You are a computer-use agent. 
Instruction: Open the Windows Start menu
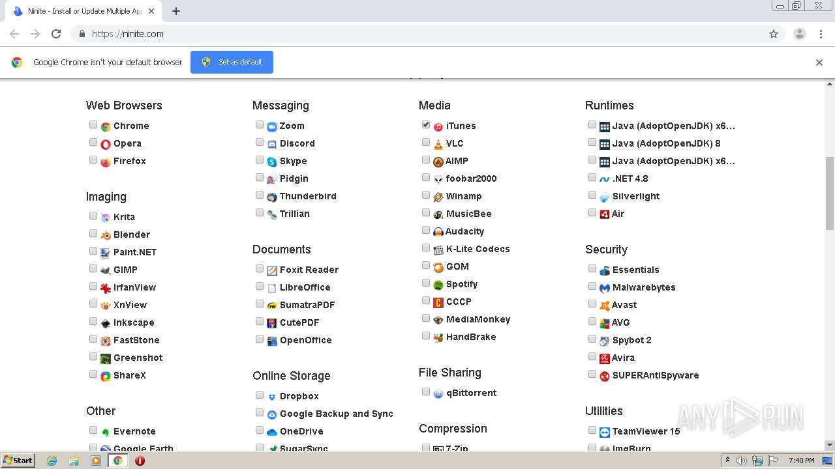(x=18, y=461)
